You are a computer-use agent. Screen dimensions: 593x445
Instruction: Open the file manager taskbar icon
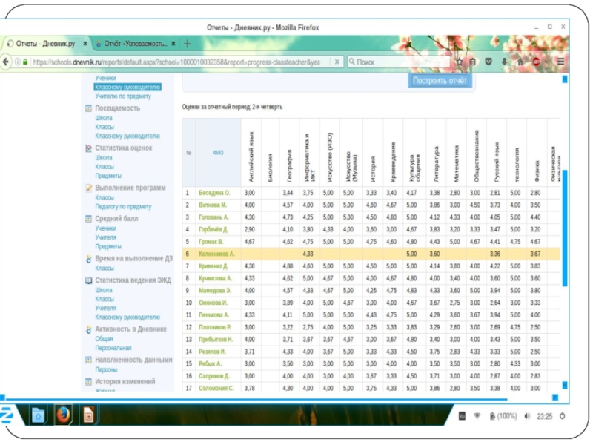[x=39, y=415]
